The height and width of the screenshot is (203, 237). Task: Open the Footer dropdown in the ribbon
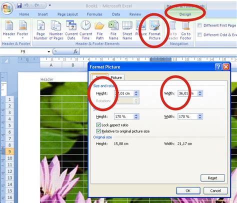[x=22, y=30]
